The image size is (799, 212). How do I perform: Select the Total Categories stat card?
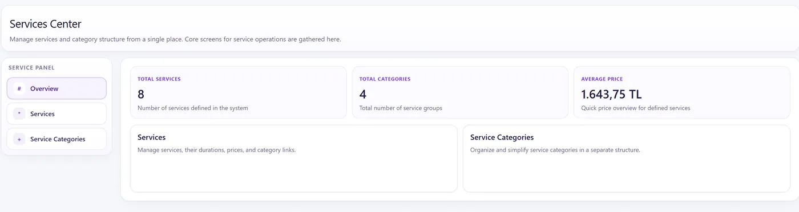(460, 92)
